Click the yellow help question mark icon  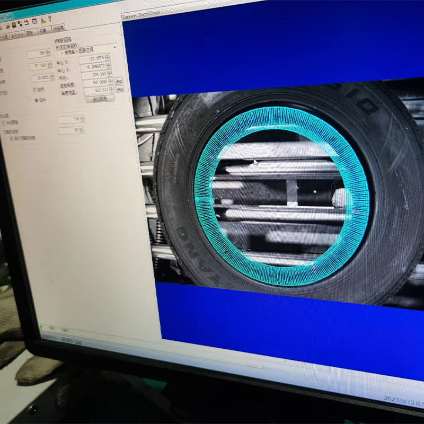50,19
